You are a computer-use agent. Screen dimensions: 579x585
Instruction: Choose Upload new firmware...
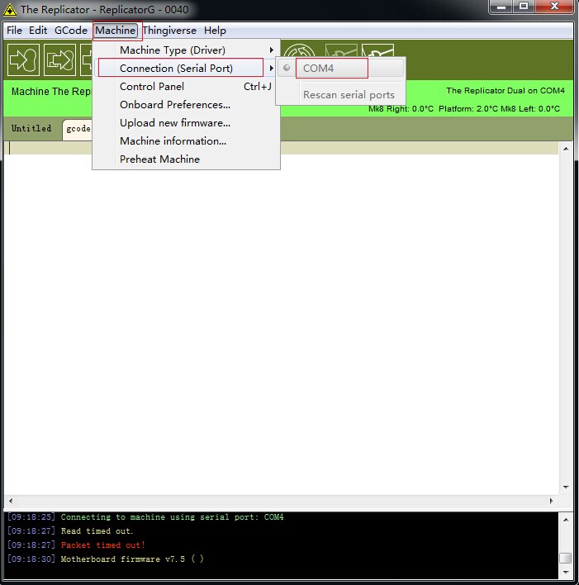(x=186, y=123)
